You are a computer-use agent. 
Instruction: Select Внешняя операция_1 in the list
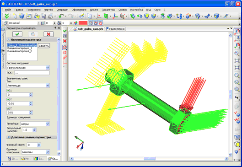click(x=20, y=48)
